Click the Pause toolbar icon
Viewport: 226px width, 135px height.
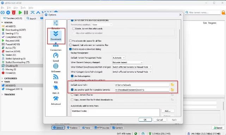click(x=26, y=13)
